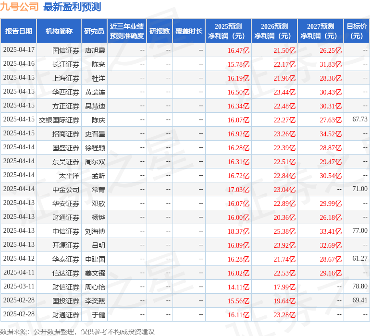Click researcher name 吴慧迪
Viewport: 370px width, 336px height.
click(95, 106)
